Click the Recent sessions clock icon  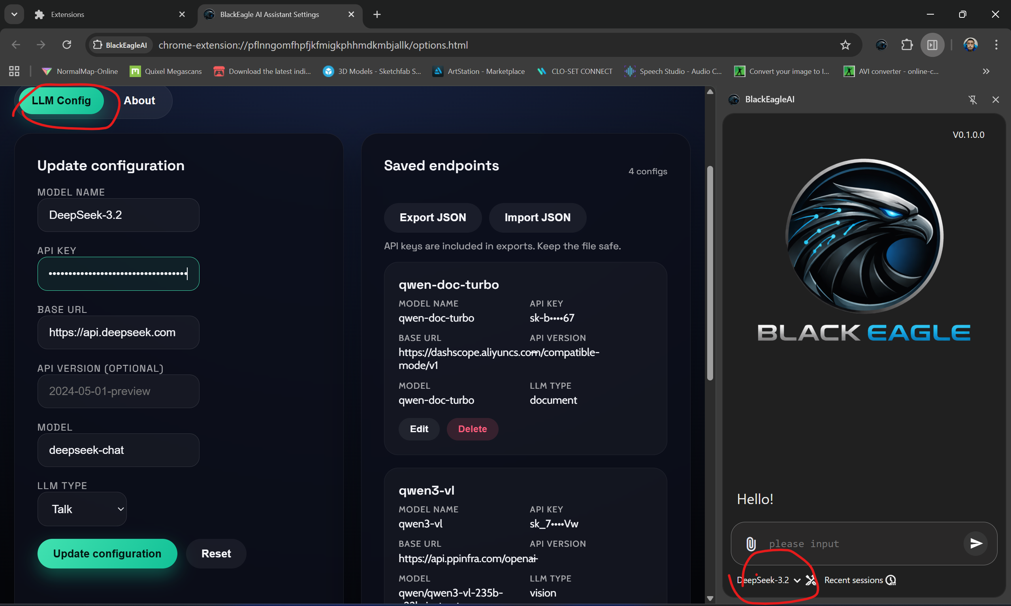click(x=891, y=580)
